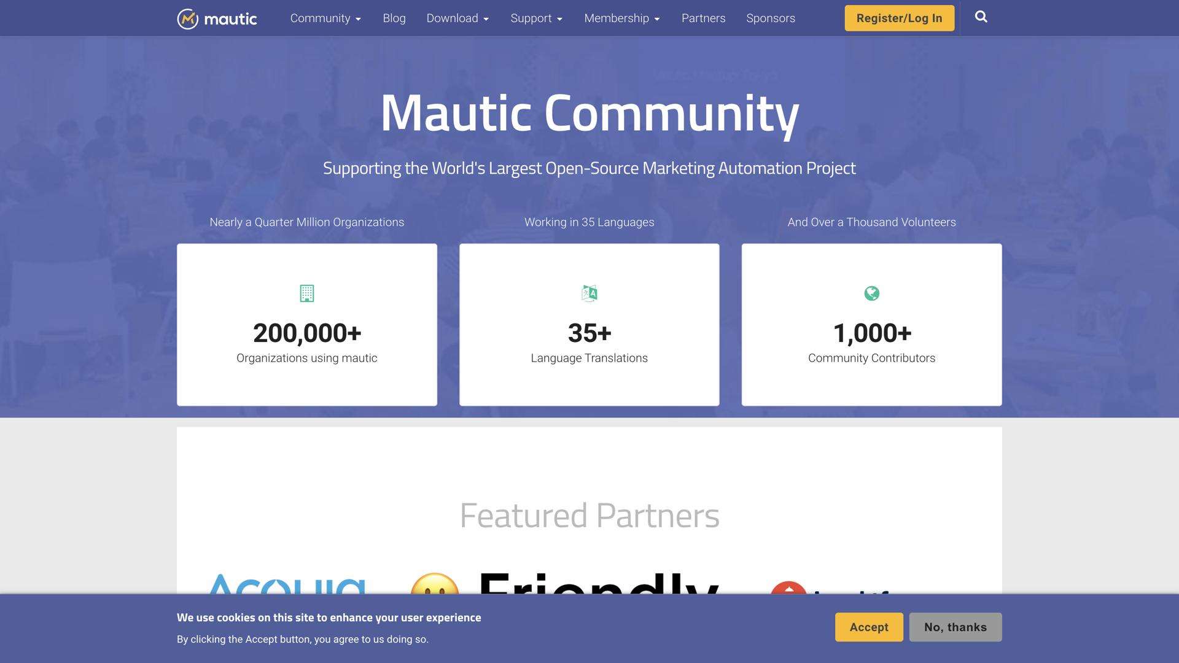Navigate to the Sponsors page
This screenshot has width=1179, height=663.
click(x=771, y=18)
